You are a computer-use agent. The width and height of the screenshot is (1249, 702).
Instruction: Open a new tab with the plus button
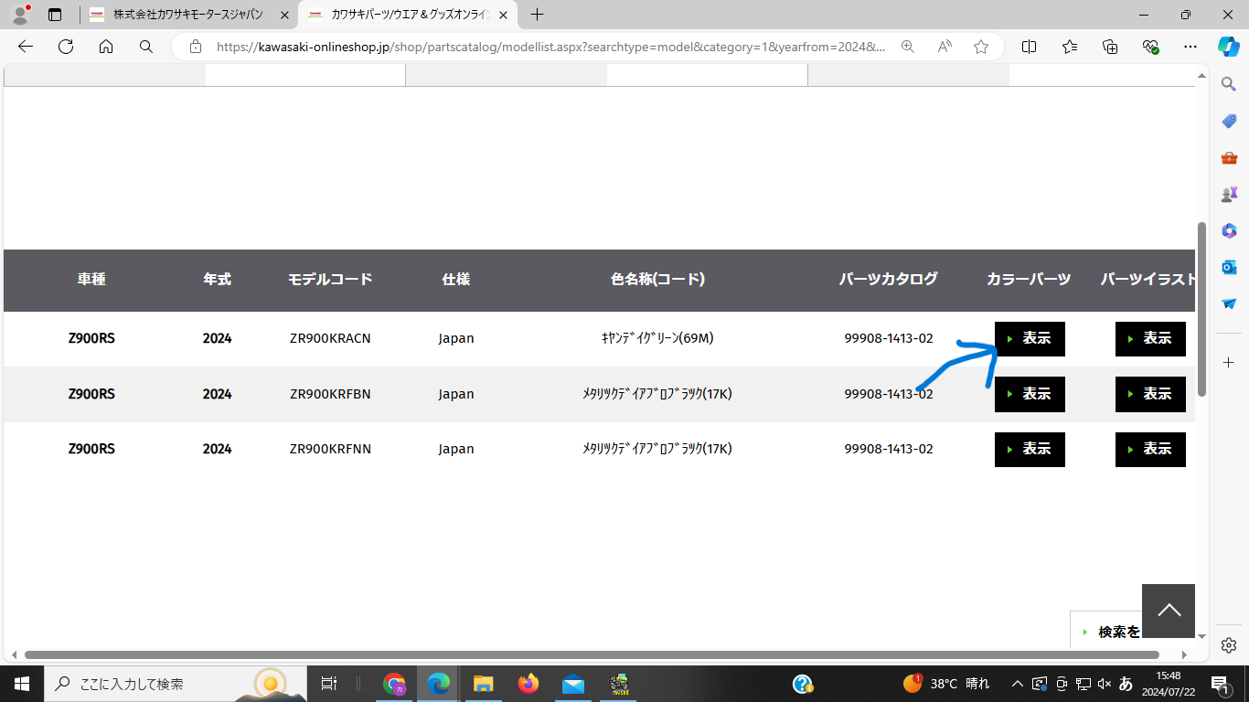[x=537, y=15]
